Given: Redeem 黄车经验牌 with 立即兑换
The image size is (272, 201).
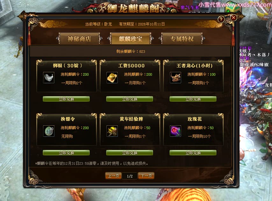Looking at the screenshot, I should [130, 153].
